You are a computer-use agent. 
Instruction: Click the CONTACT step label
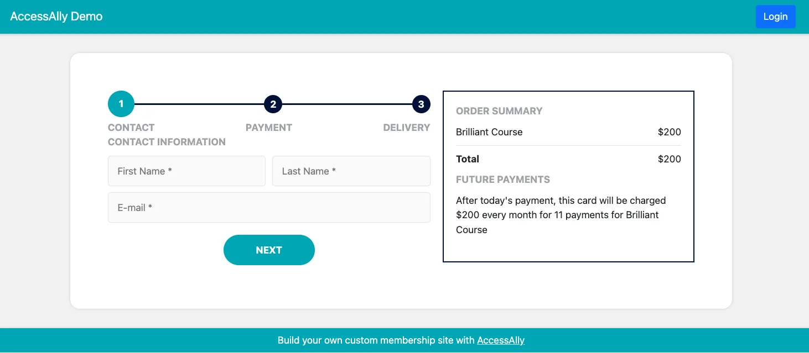(131, 128)
